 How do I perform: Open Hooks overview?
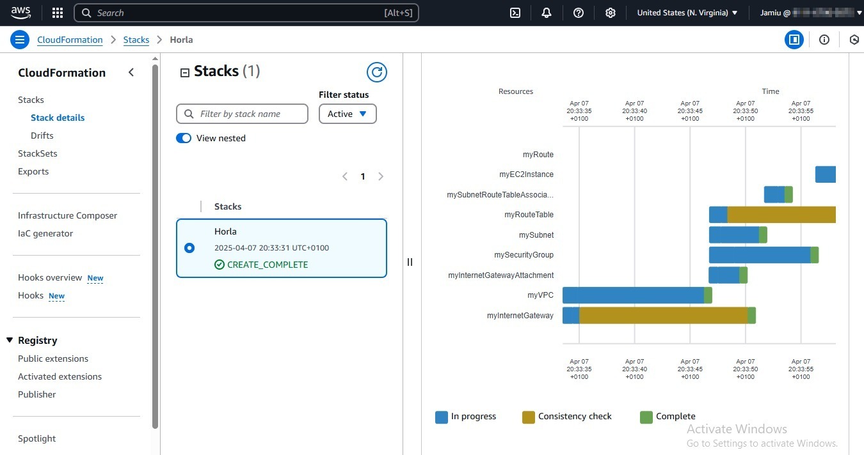tap(50, 277)
